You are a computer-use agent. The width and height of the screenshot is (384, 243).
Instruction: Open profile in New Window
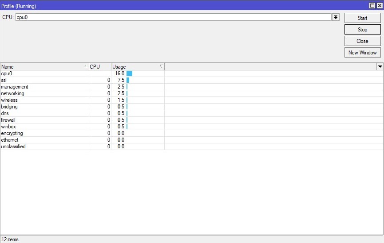362,53
